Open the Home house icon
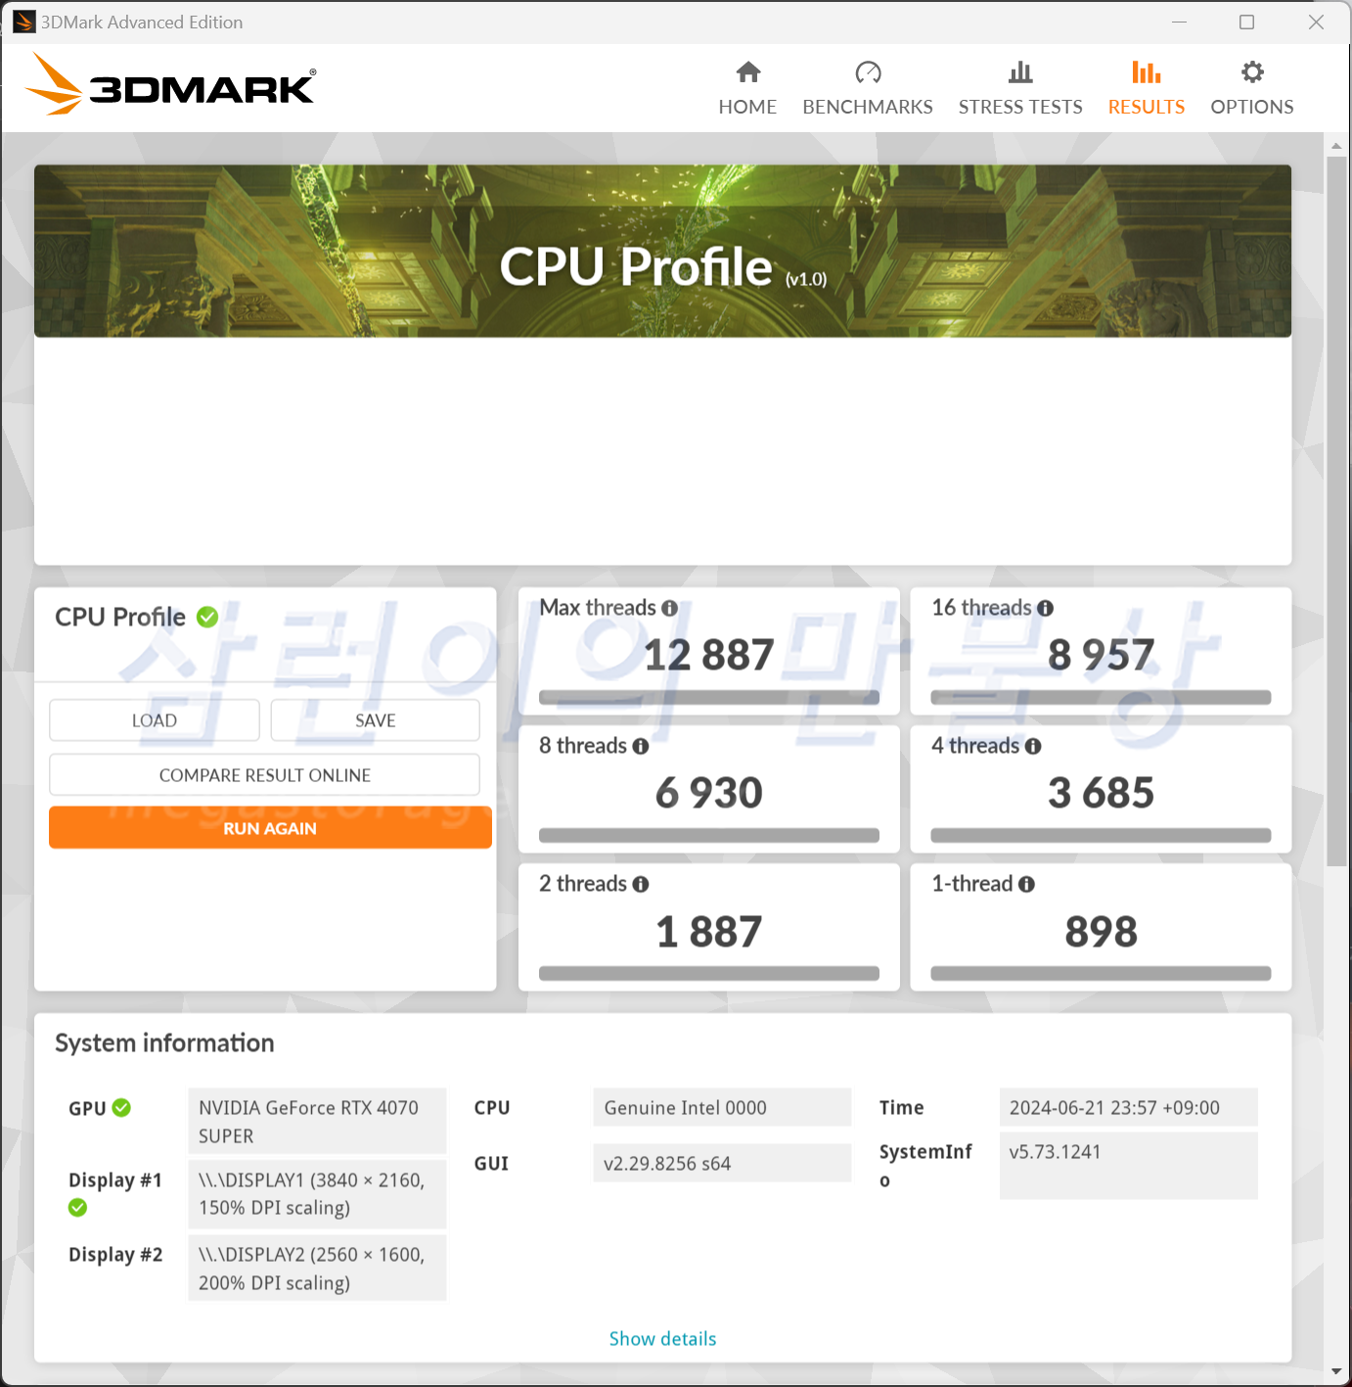This screenshot has height=1387, width=1352. coord(748,72)
